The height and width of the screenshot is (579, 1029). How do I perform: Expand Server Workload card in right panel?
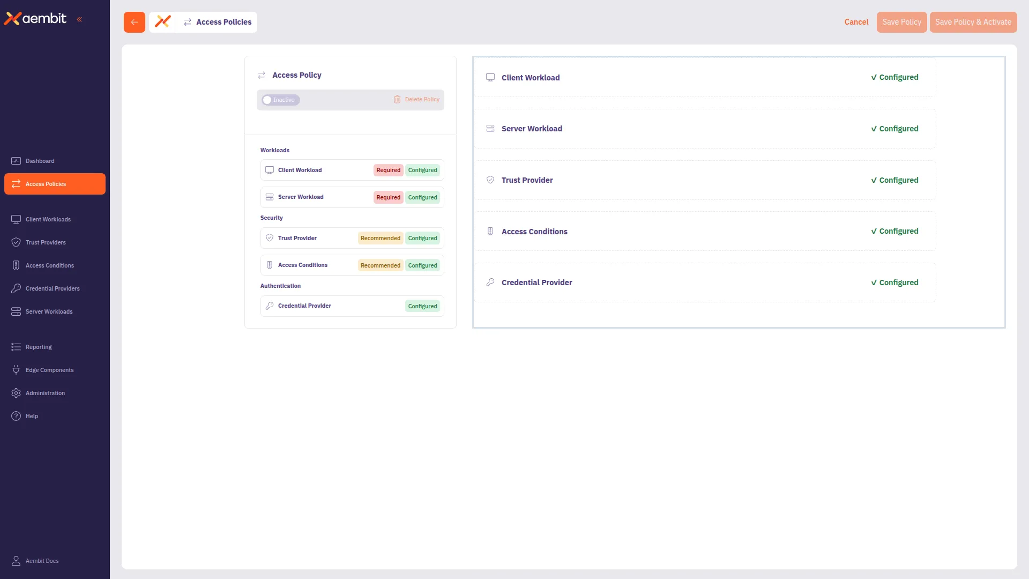tap(705, 129)
